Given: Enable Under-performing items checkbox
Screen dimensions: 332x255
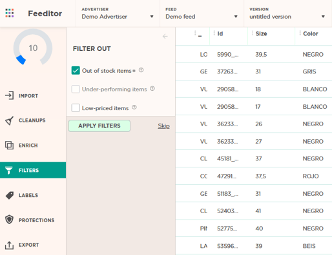Looking at the screenshot, I should click(x=76, y=89).
